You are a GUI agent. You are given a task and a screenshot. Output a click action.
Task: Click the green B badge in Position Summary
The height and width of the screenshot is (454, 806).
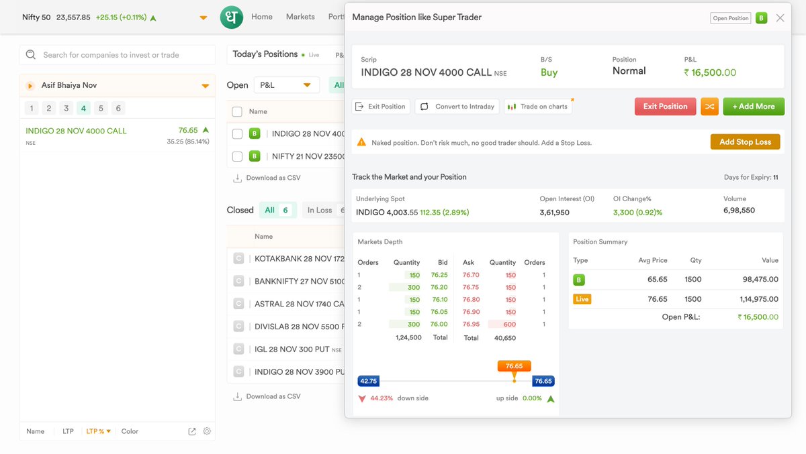coord(578,280)
